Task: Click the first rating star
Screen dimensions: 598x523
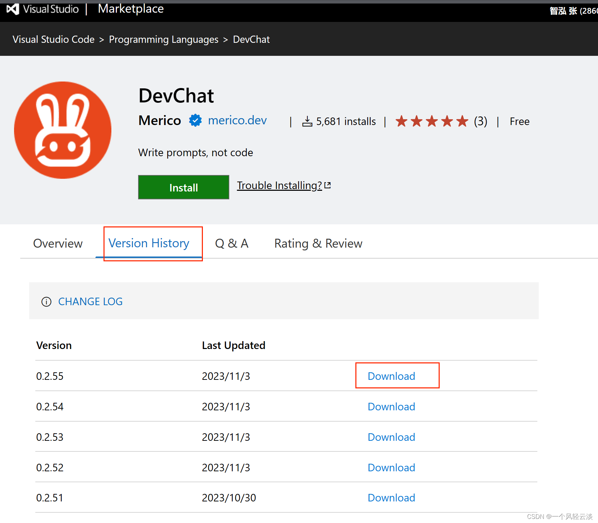Action: pos(401,121)
